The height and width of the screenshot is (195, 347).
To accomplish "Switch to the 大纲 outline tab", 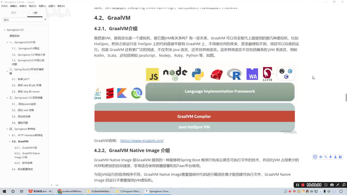I will [35, 13].
